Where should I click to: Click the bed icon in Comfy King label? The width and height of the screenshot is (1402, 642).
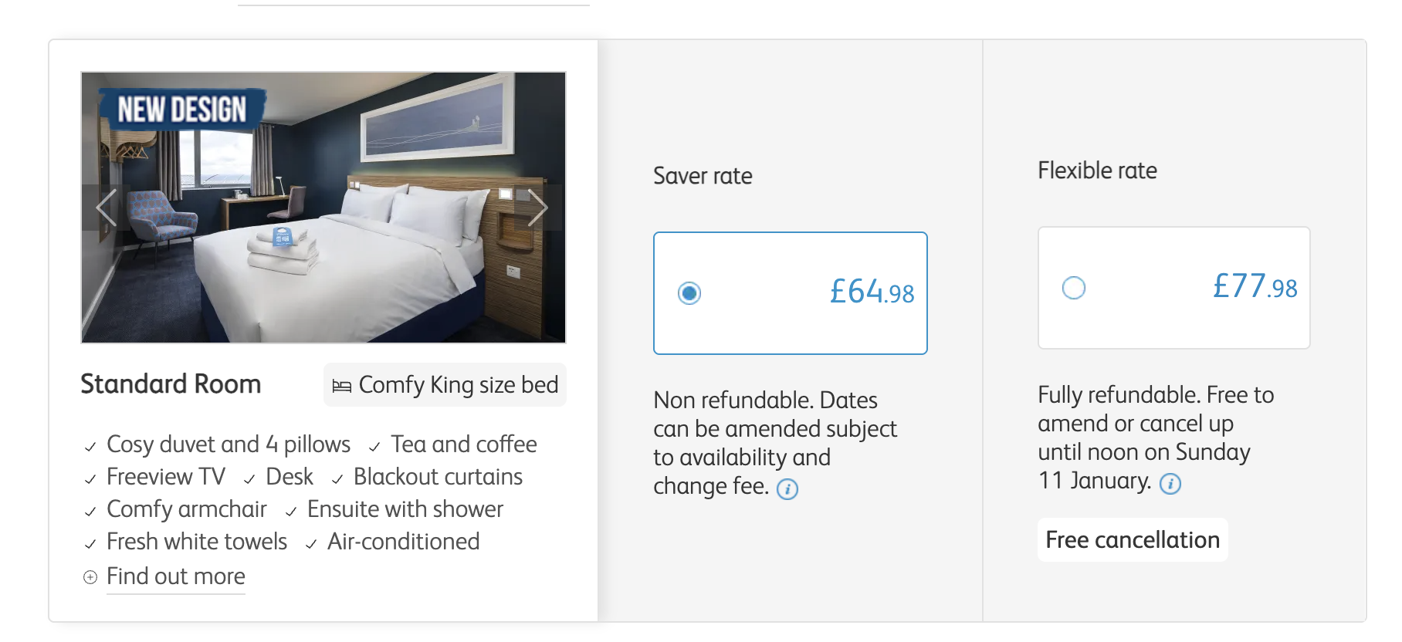click(341, 386)
